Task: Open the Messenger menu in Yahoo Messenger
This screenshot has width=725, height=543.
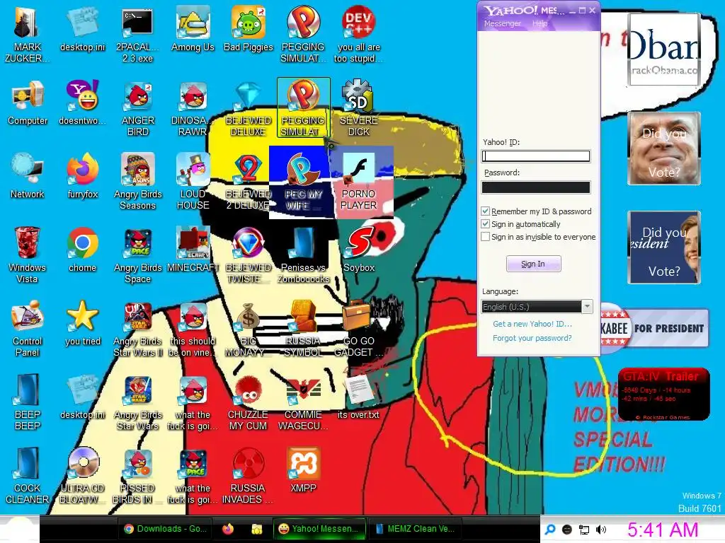Action: (502, 23)
